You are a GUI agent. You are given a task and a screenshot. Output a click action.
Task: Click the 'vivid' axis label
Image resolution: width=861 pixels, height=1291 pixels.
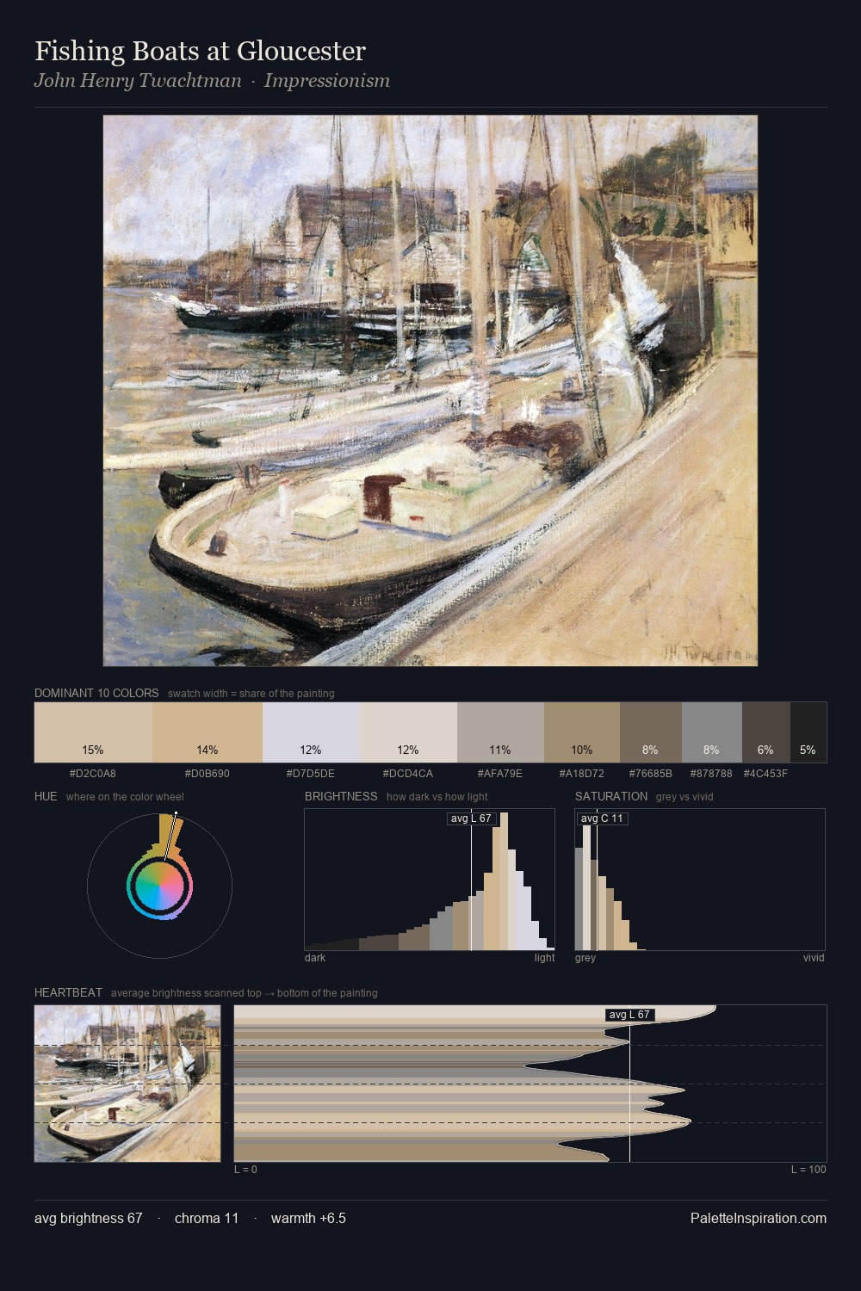point(814,958)
